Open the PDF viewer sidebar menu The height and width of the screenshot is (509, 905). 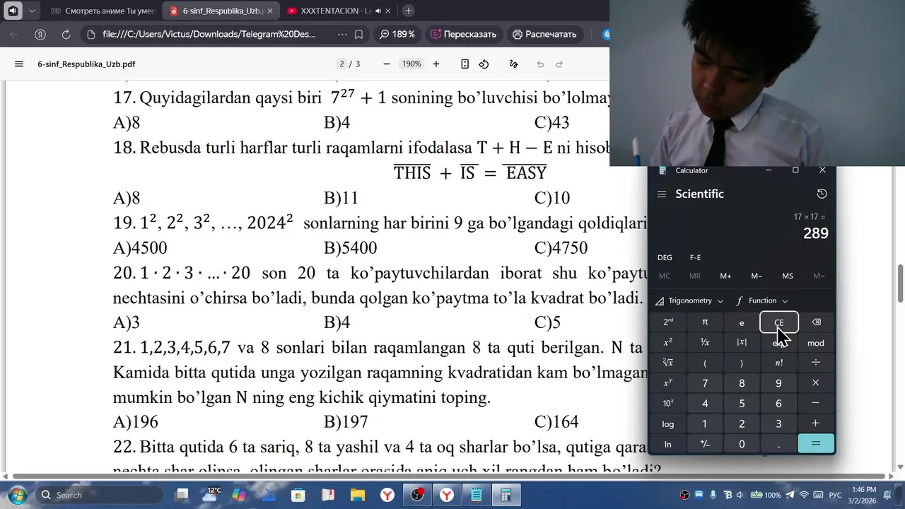(x=19, y=64)
